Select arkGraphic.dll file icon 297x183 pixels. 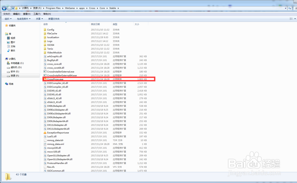pos(45,56)
